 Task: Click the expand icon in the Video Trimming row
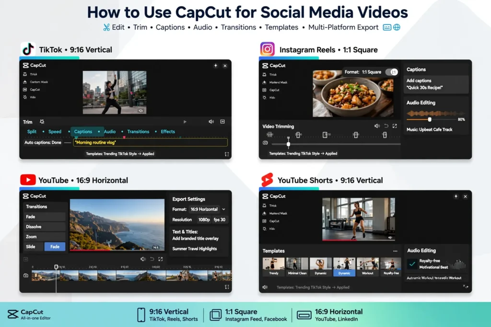coord(395,126)
